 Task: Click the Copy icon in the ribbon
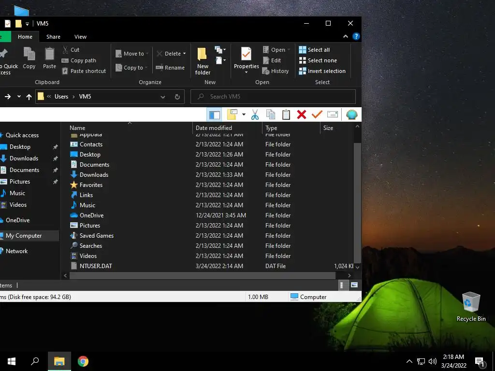29,58
